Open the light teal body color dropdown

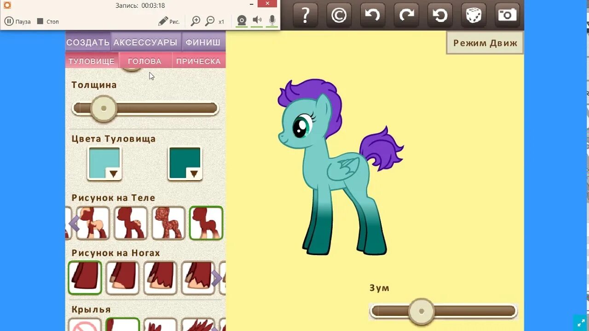tap(104, 164)
